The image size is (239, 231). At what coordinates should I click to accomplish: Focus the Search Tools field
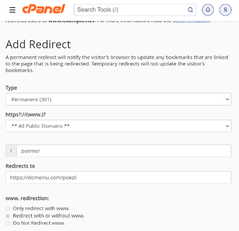coord(131,10)
